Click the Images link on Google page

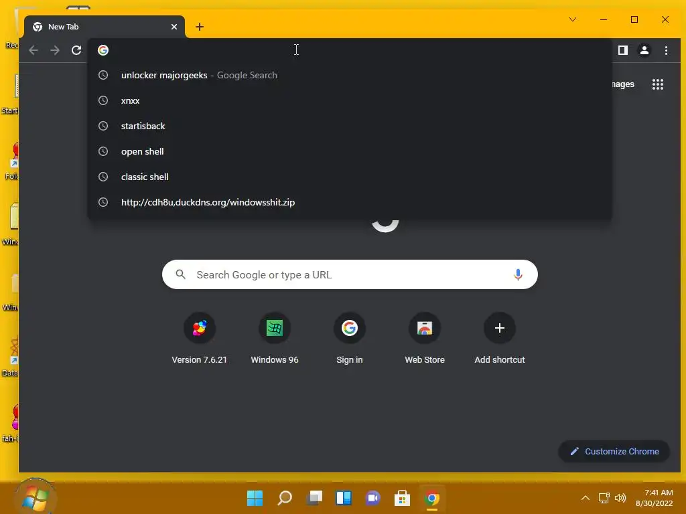click(x=623, y=84)
